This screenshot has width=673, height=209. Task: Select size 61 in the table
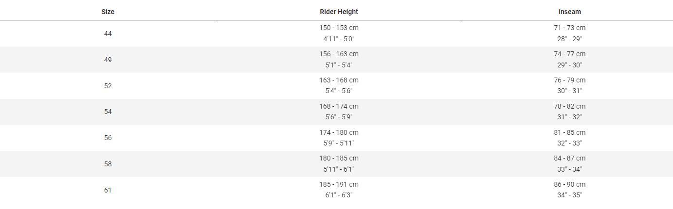[108, 190]
